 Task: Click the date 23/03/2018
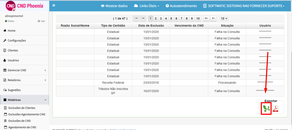[x=151, y=83]
